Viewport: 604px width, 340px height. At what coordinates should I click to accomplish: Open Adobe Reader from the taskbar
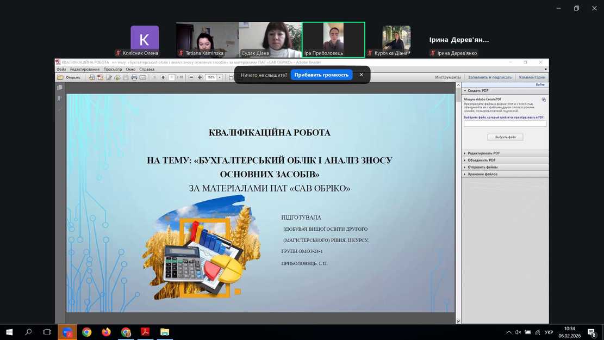click(x=145, y=332)
